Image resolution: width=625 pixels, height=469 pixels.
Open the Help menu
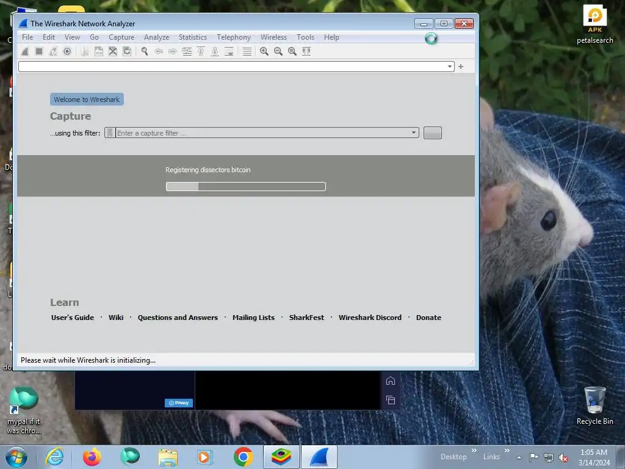331,37
